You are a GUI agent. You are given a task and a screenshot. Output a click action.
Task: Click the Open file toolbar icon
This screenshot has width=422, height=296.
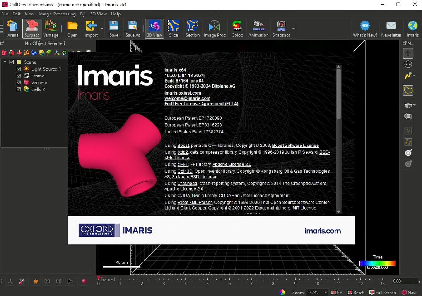pos(72,29)
